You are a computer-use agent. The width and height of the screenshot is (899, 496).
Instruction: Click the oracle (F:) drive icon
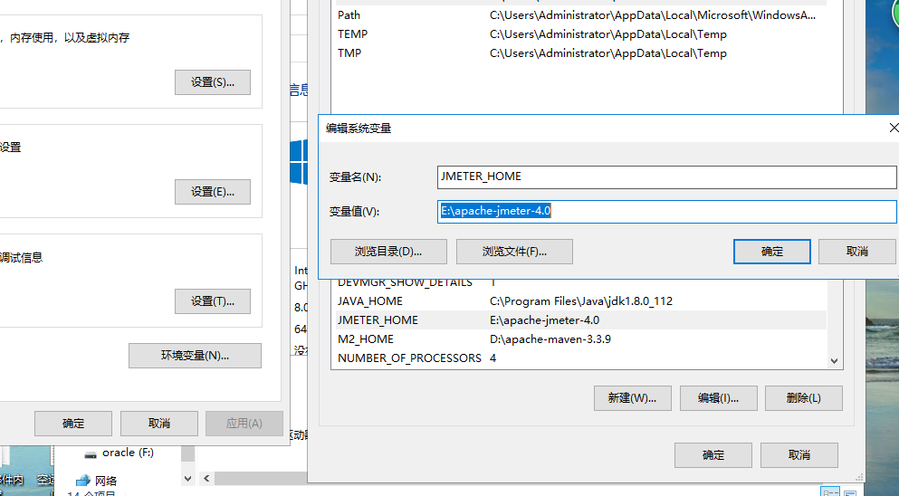[90, 454]
